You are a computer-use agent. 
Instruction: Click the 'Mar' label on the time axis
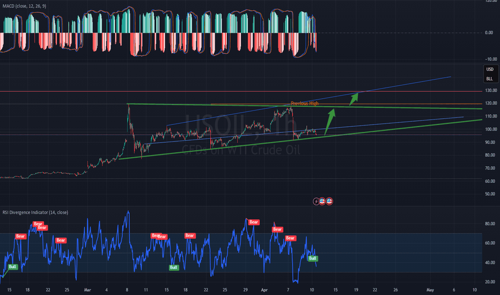pyautogui.click(x=87, y=290)
